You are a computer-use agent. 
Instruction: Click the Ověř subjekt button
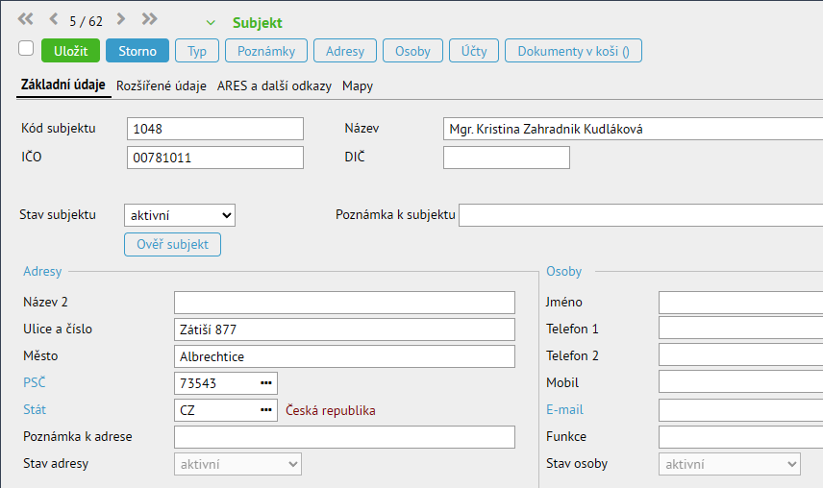click(172, 244)
